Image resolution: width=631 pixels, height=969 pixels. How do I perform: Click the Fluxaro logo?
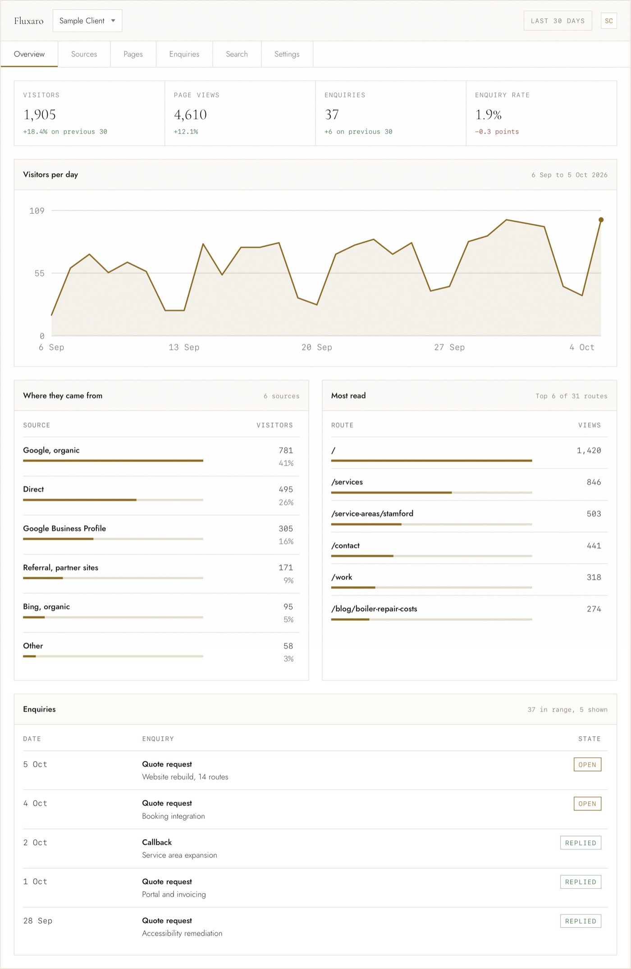[x=29, y=21]
